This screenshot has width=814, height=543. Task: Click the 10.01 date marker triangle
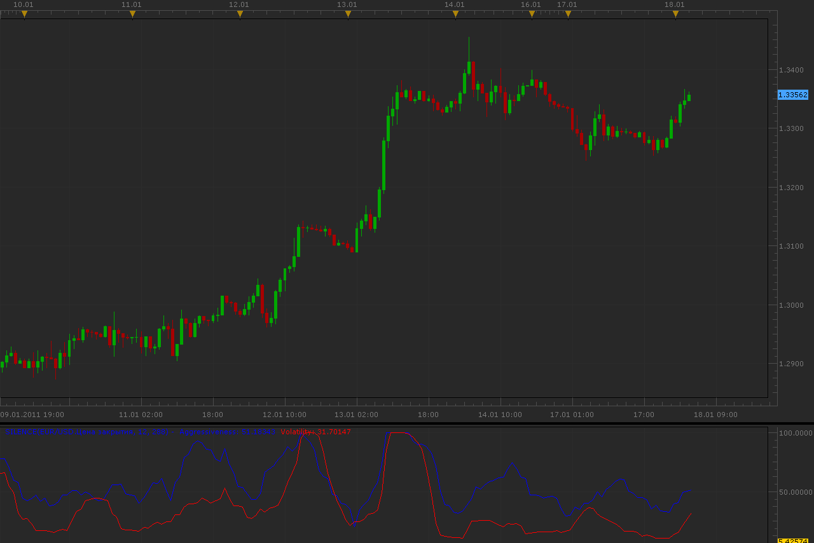pyautogui.click(x=24, y=14)
